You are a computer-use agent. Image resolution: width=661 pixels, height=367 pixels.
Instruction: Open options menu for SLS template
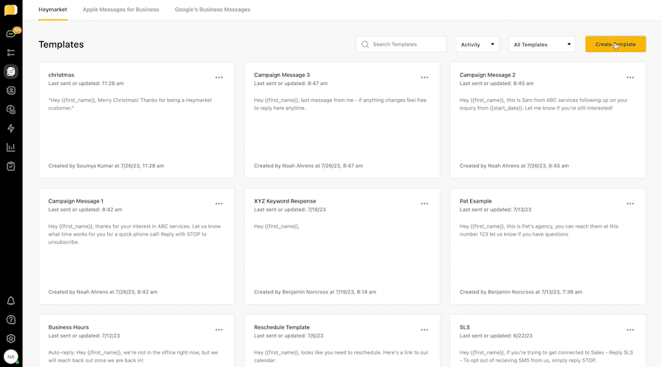pos(630,330)
